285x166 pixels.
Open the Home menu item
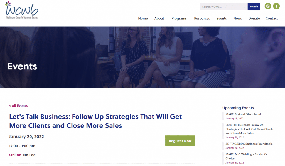143,19
